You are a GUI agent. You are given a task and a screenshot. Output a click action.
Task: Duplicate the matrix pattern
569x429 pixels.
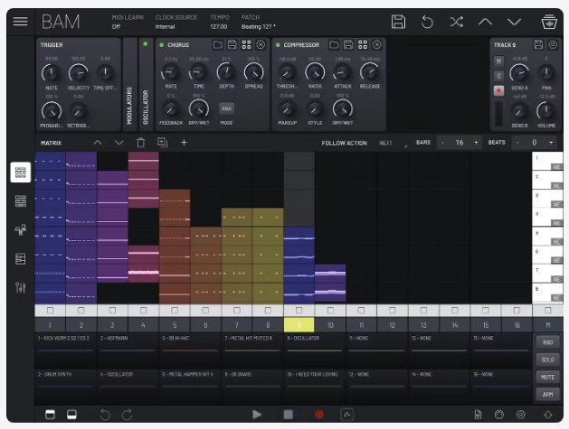click(162, 143)
